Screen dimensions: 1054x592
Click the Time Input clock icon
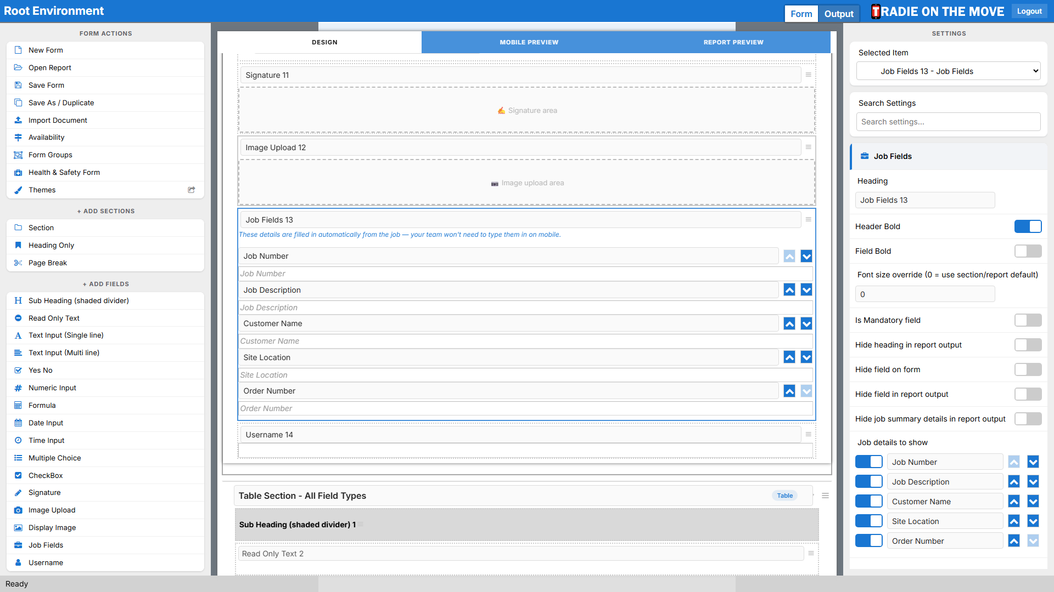(18, 441)
